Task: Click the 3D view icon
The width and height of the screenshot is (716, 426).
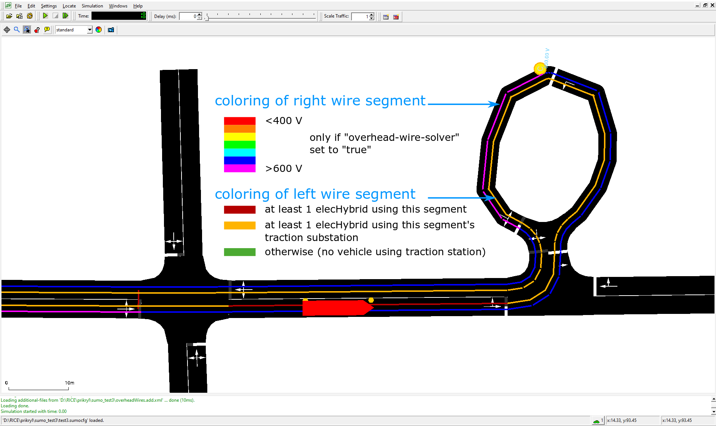Action: tap(396, 16)
